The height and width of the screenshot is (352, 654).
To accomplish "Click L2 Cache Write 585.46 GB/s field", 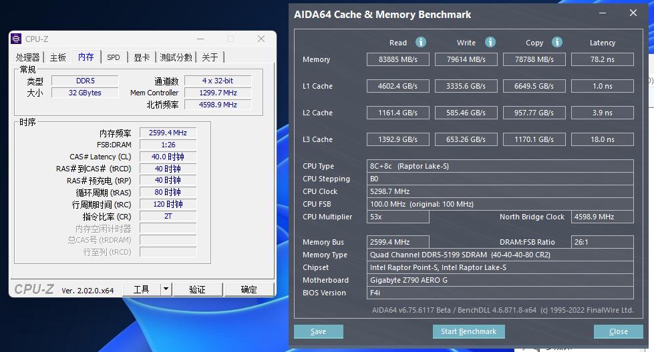I will pos(466,113).
